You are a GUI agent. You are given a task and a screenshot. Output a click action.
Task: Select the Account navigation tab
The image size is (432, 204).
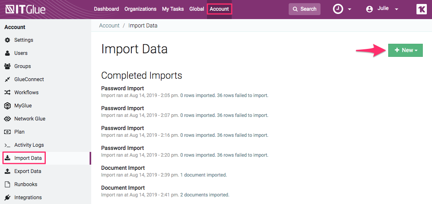tap(219, 9)
